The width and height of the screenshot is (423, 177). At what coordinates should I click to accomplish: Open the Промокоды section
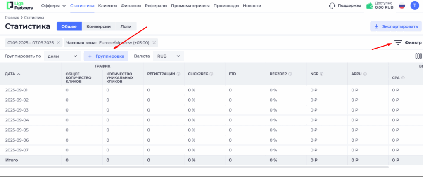pyautogui.click(x=226, y=6)
